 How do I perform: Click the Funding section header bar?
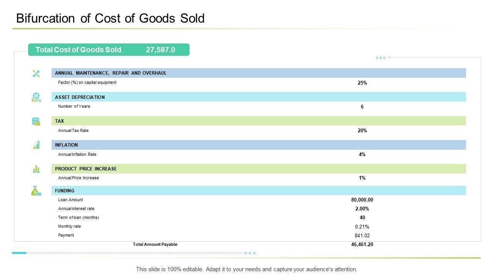pyautogui.click(x=258, y=191)
